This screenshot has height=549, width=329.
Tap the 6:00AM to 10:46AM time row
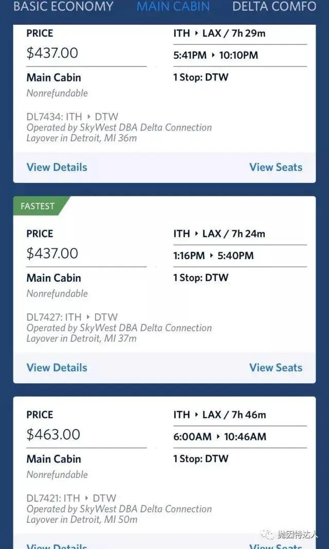click(x=220, y=437)
